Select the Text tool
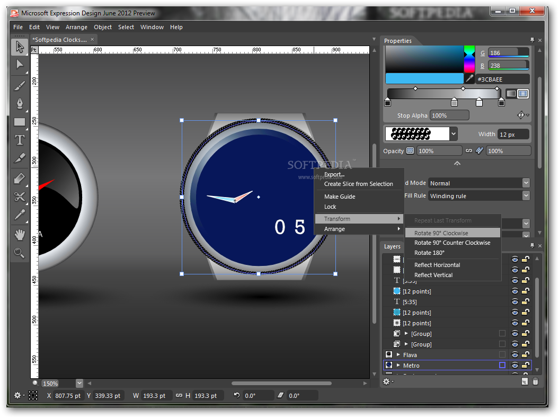 pyautogui.click(x=20, y=140)
